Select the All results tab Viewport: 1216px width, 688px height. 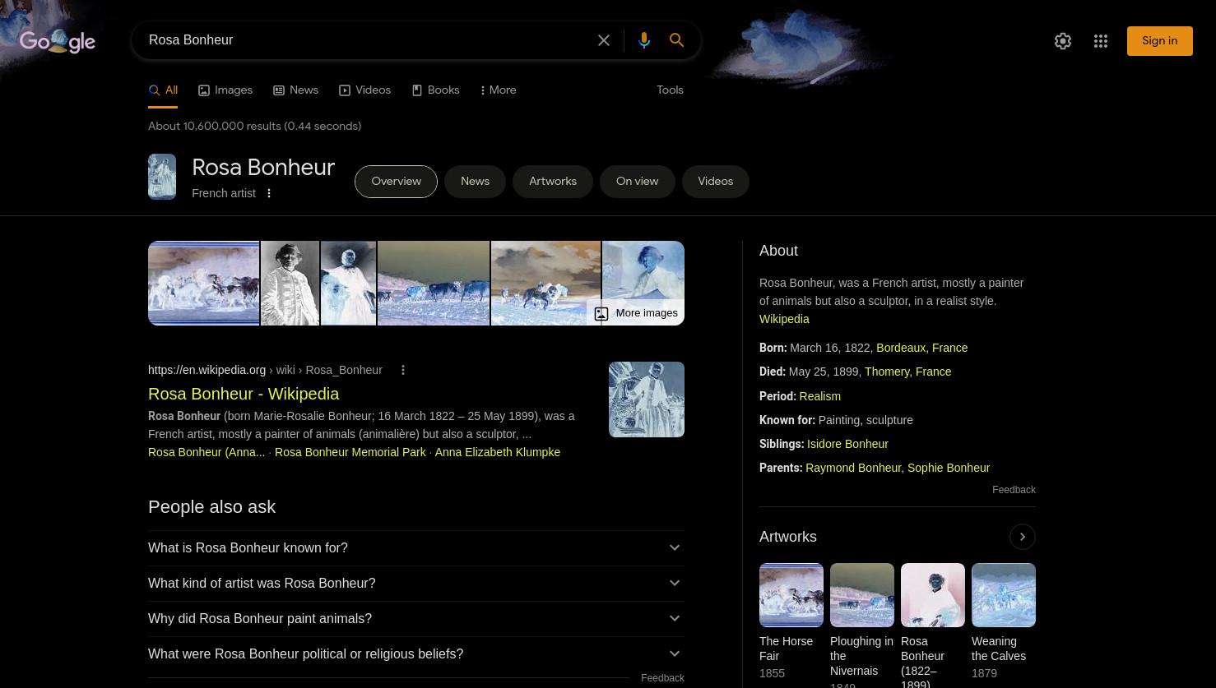[x=163, y=90]
